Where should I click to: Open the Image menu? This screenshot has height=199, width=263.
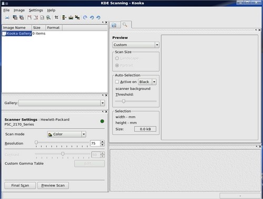pyautogui.click(x=19, y=10)
